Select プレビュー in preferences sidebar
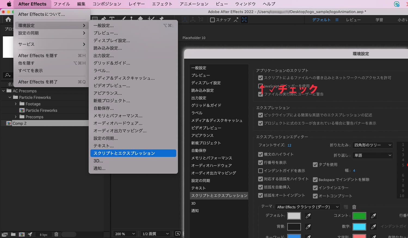The width and height of the screenshot is (408, 238). (x=200, y=75)
